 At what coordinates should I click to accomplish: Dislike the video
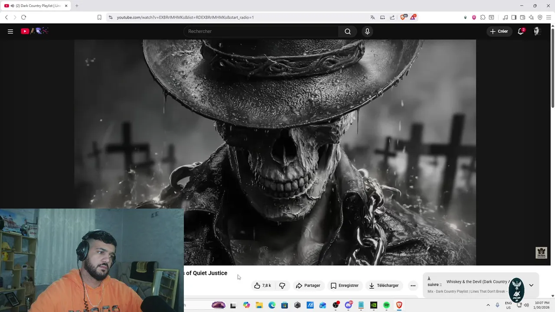tap(282, 286)
